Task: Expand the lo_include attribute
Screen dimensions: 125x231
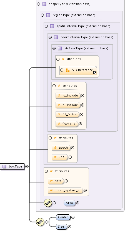Action: [x=83, y=95]
